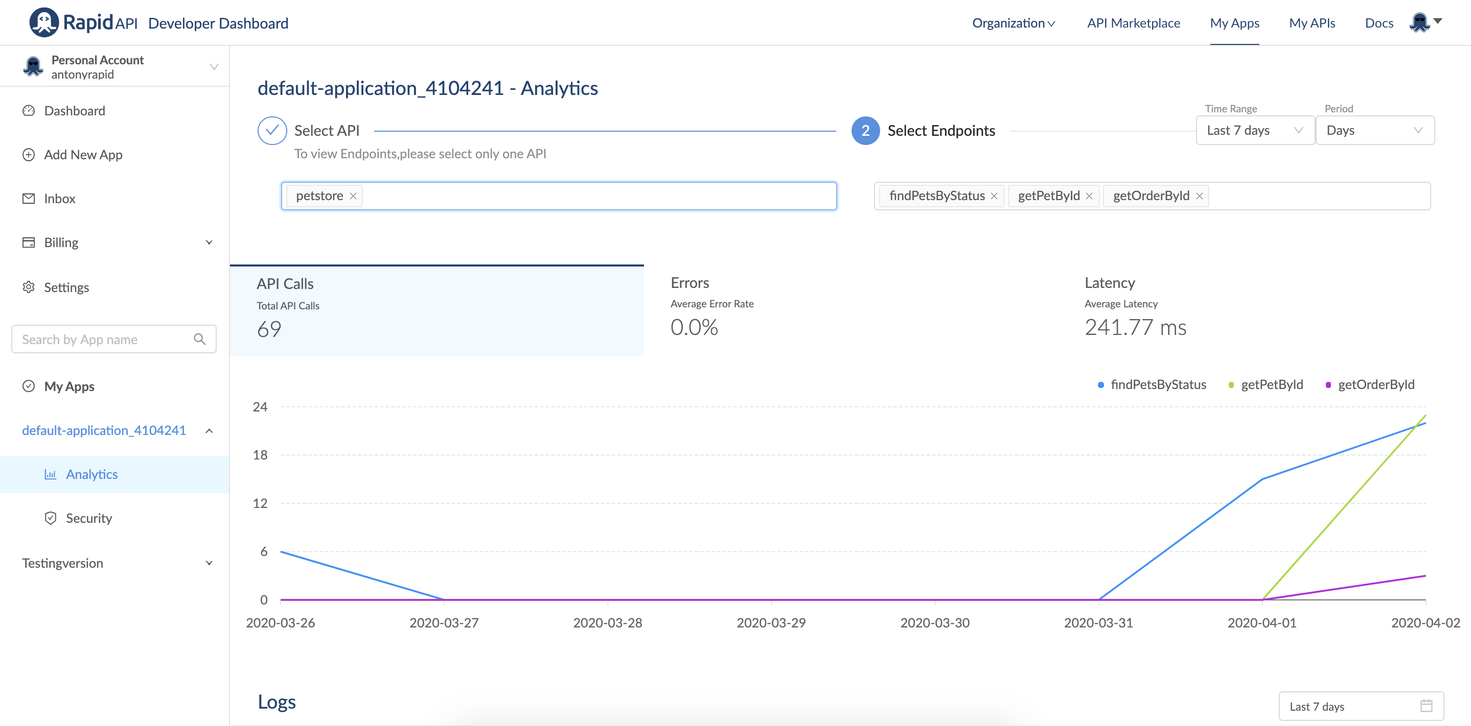Viewport: 1471px width, 726px height.
Task: Remove the findPetsByStatus endpoint tag
Action: coord(994,196)
